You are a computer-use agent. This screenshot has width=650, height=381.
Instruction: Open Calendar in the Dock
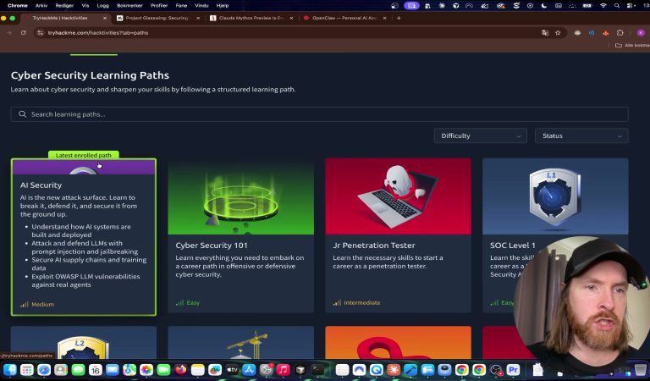pos(95,369)
